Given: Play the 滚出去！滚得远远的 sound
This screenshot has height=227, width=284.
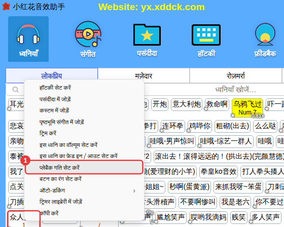Looking at the screenshot, I should pos(219,156).
